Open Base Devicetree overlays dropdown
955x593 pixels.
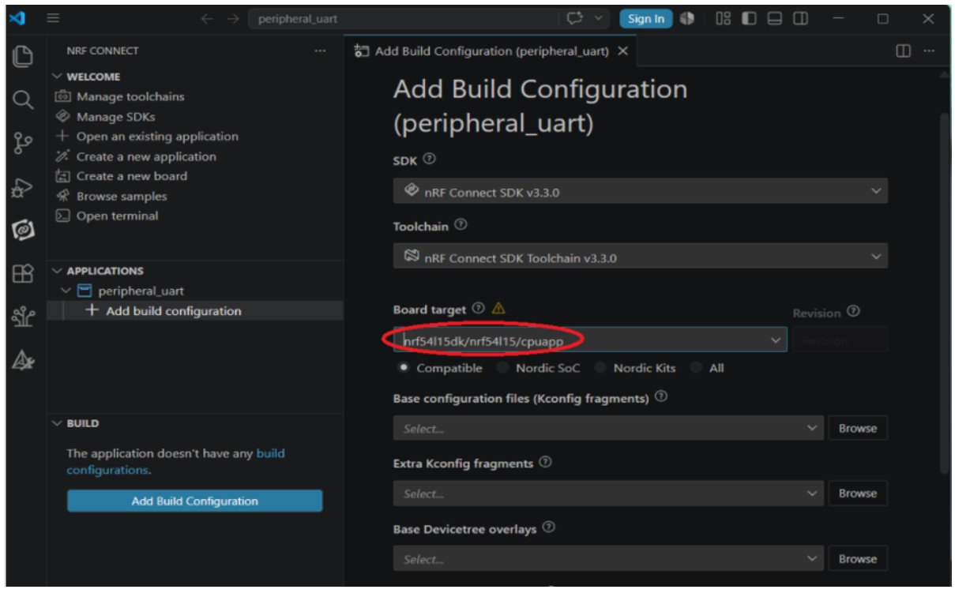click(x=608, y=558)
